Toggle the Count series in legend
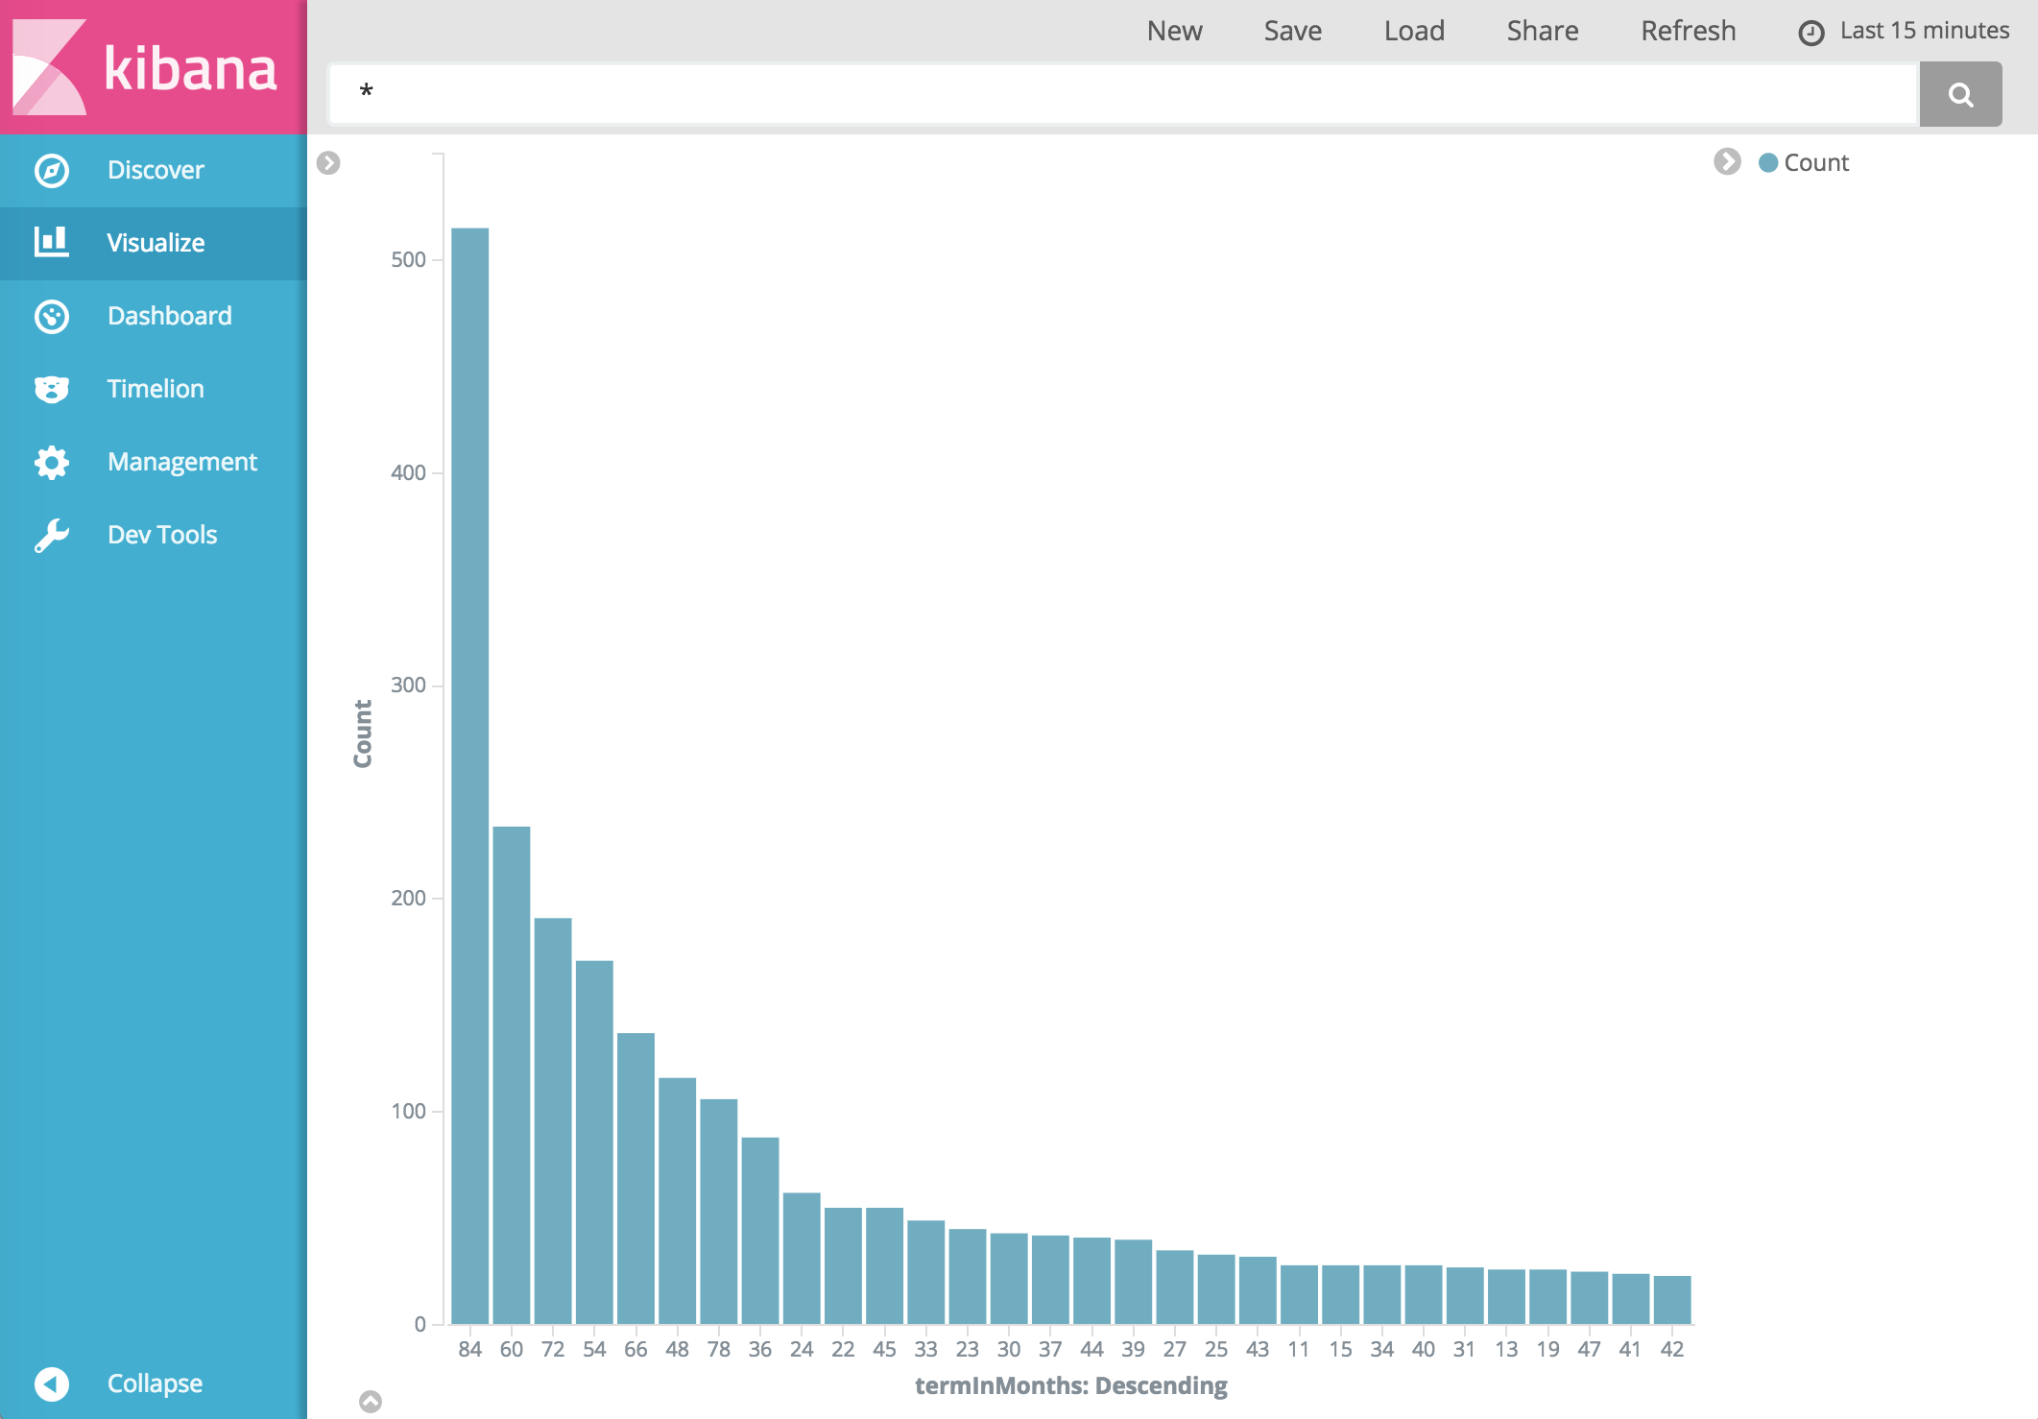The image size is (2038, 1419). [x=1815, y=163]
